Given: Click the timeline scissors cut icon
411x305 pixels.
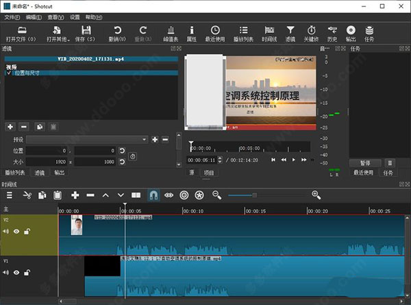Looking at the screenshot, I should 27,195.
